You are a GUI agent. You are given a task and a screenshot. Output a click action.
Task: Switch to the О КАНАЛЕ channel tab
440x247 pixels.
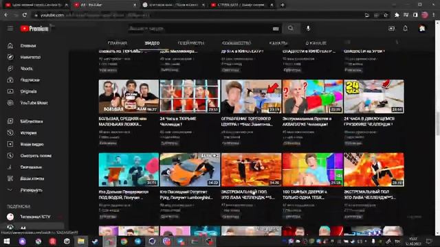tap(316, 43)
